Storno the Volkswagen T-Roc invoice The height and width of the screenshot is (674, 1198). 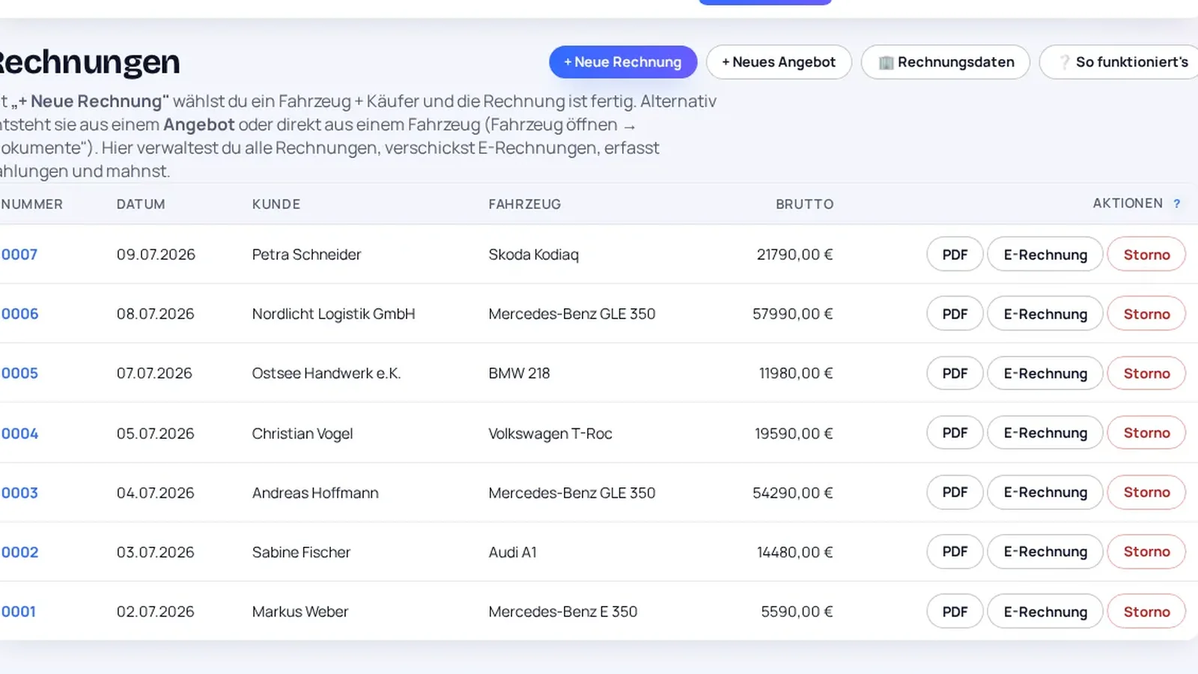(x=1146, y=433)
